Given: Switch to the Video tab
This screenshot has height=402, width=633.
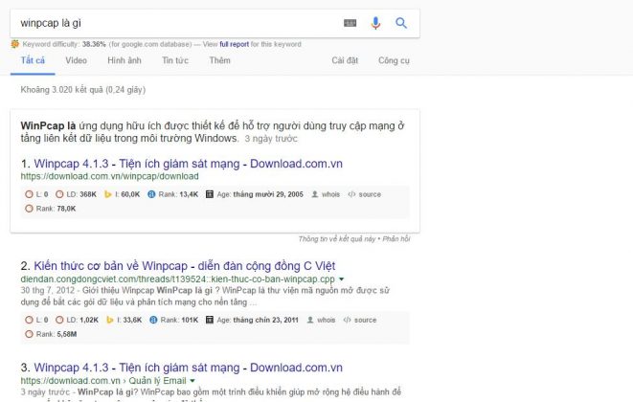Looking at the screenshot, I should (76, 60).
